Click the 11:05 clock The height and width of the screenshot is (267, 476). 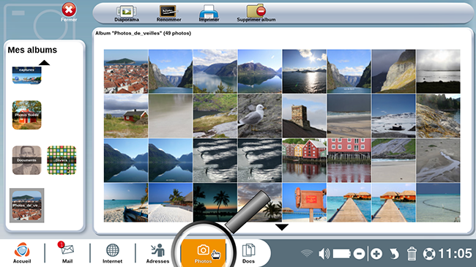[455, 254]
